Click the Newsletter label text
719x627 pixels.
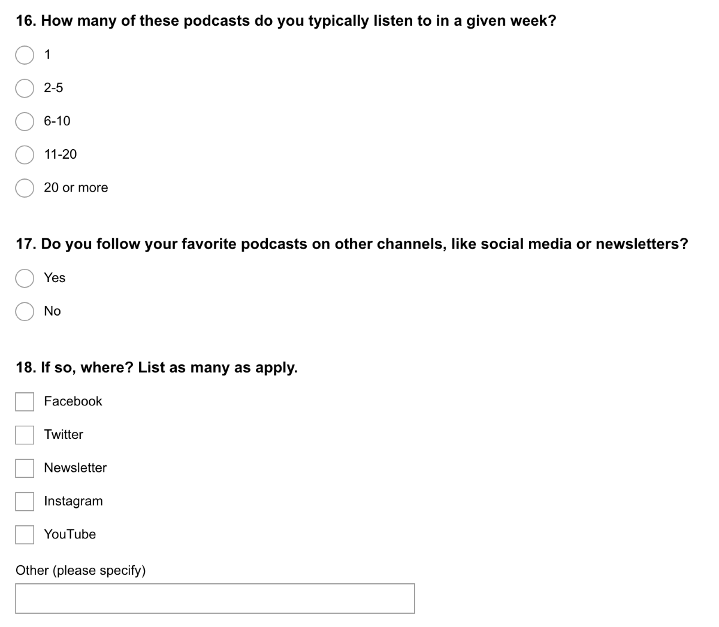75,468
